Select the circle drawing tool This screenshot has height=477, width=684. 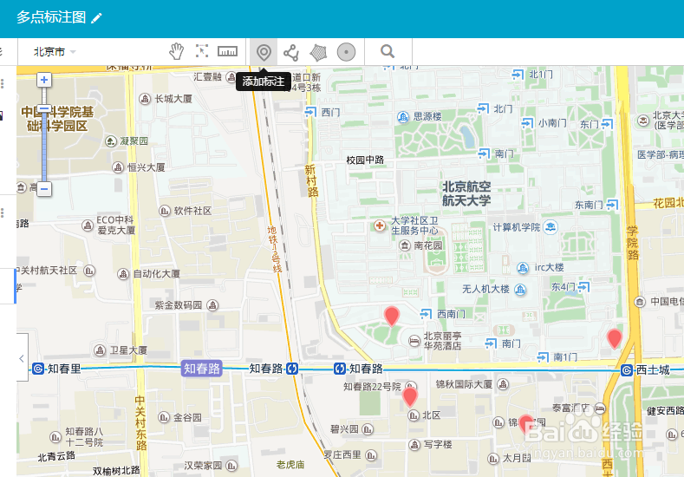point(346,52)
